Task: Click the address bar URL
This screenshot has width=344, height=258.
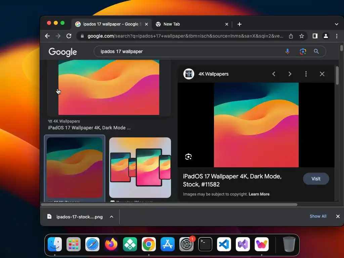Action: 185,36
